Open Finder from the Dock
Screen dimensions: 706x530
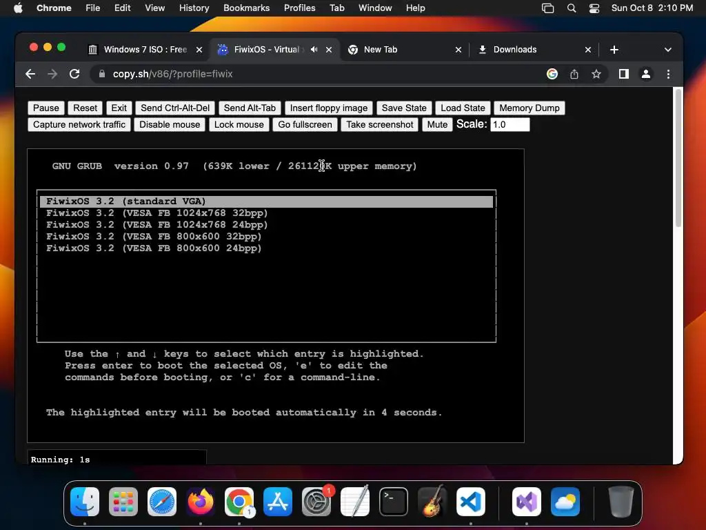tap(85, 502)
